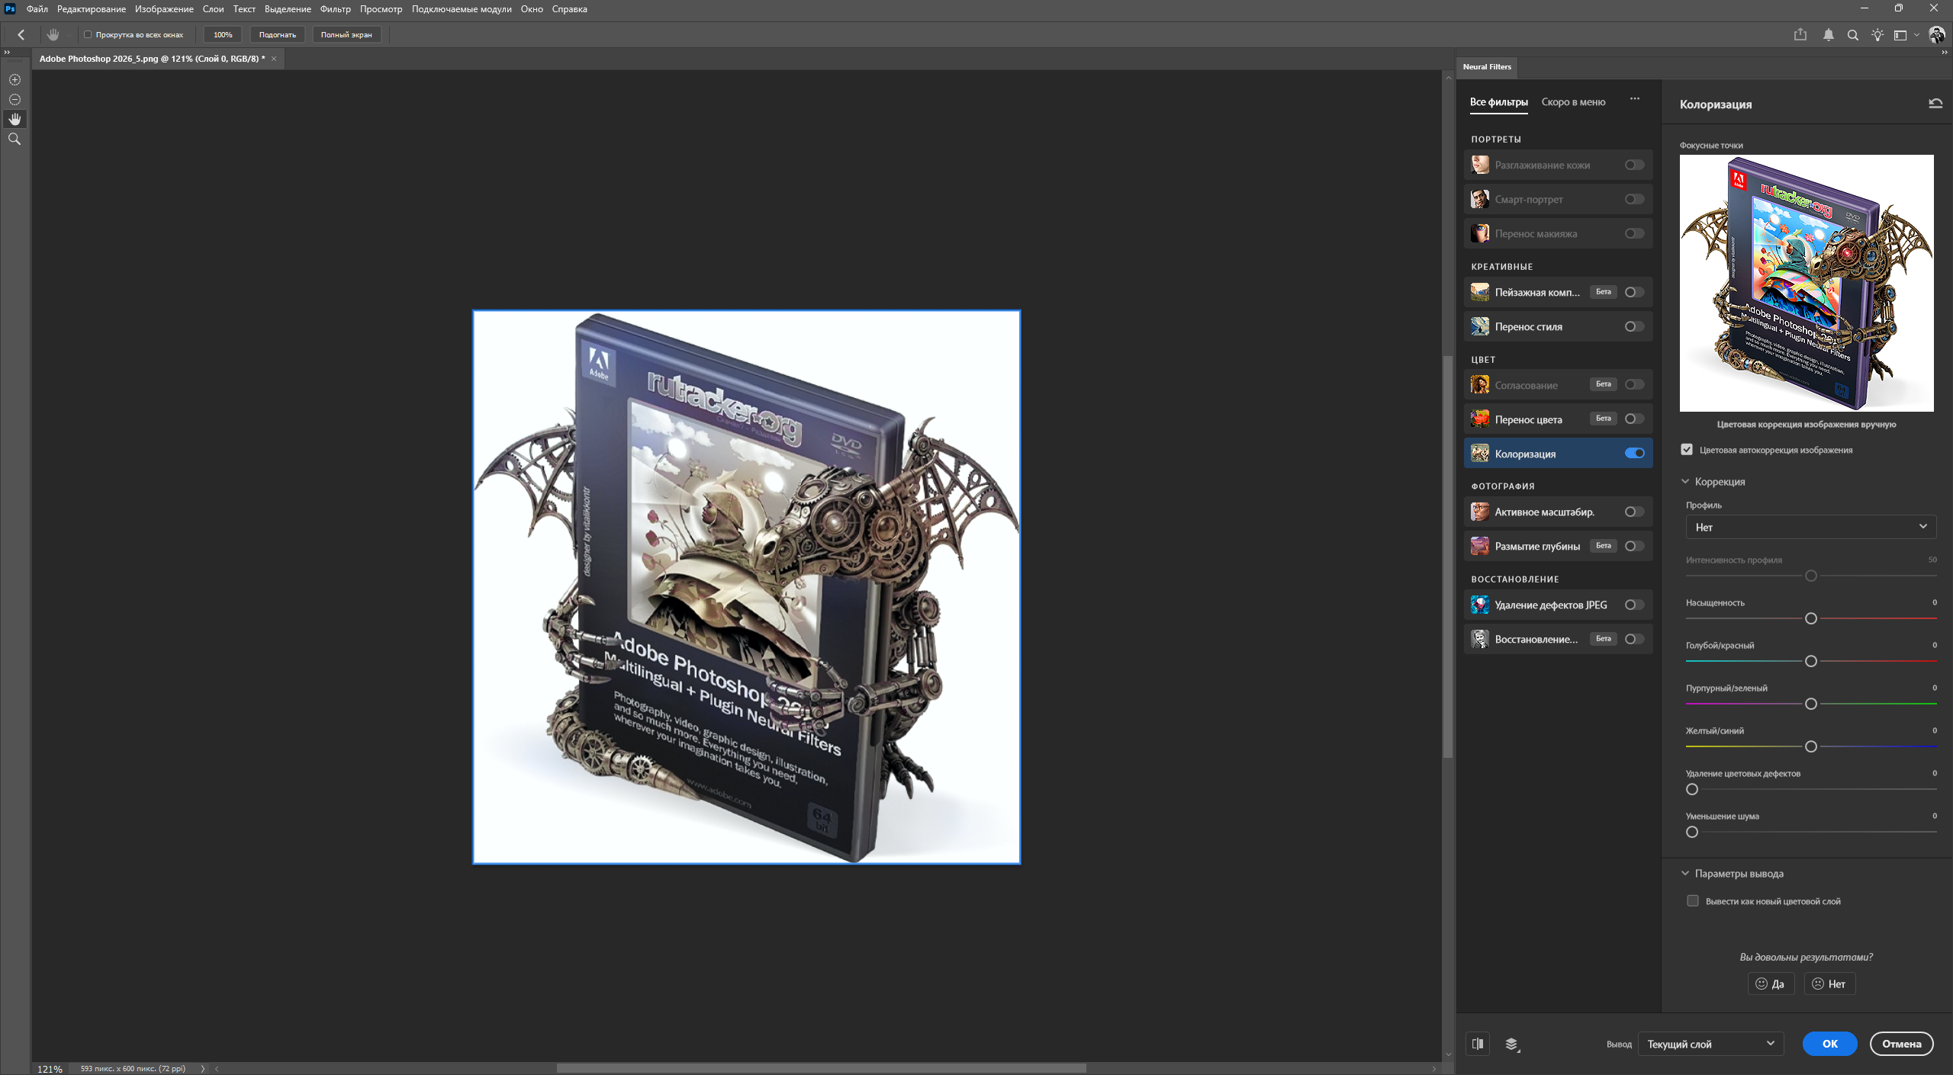
Task: Select the Zoom tool in the left toolbar
Action: [14, 139]
